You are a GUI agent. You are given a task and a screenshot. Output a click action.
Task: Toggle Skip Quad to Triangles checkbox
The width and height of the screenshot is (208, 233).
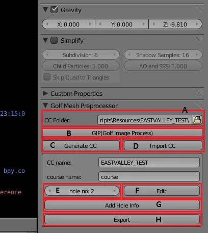click(47, 77)
